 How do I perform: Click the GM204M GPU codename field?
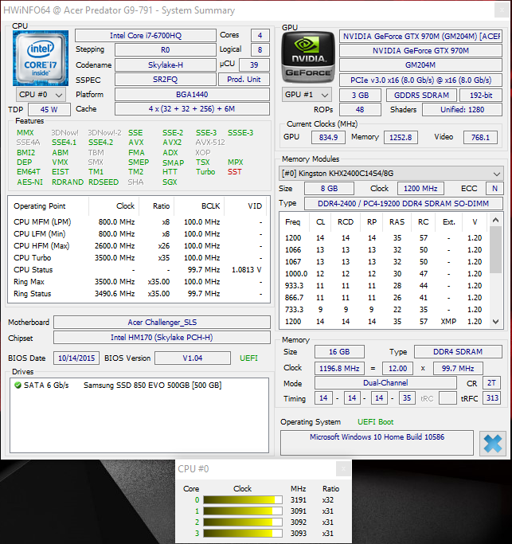pyautogui.click(x=420, y=65)
